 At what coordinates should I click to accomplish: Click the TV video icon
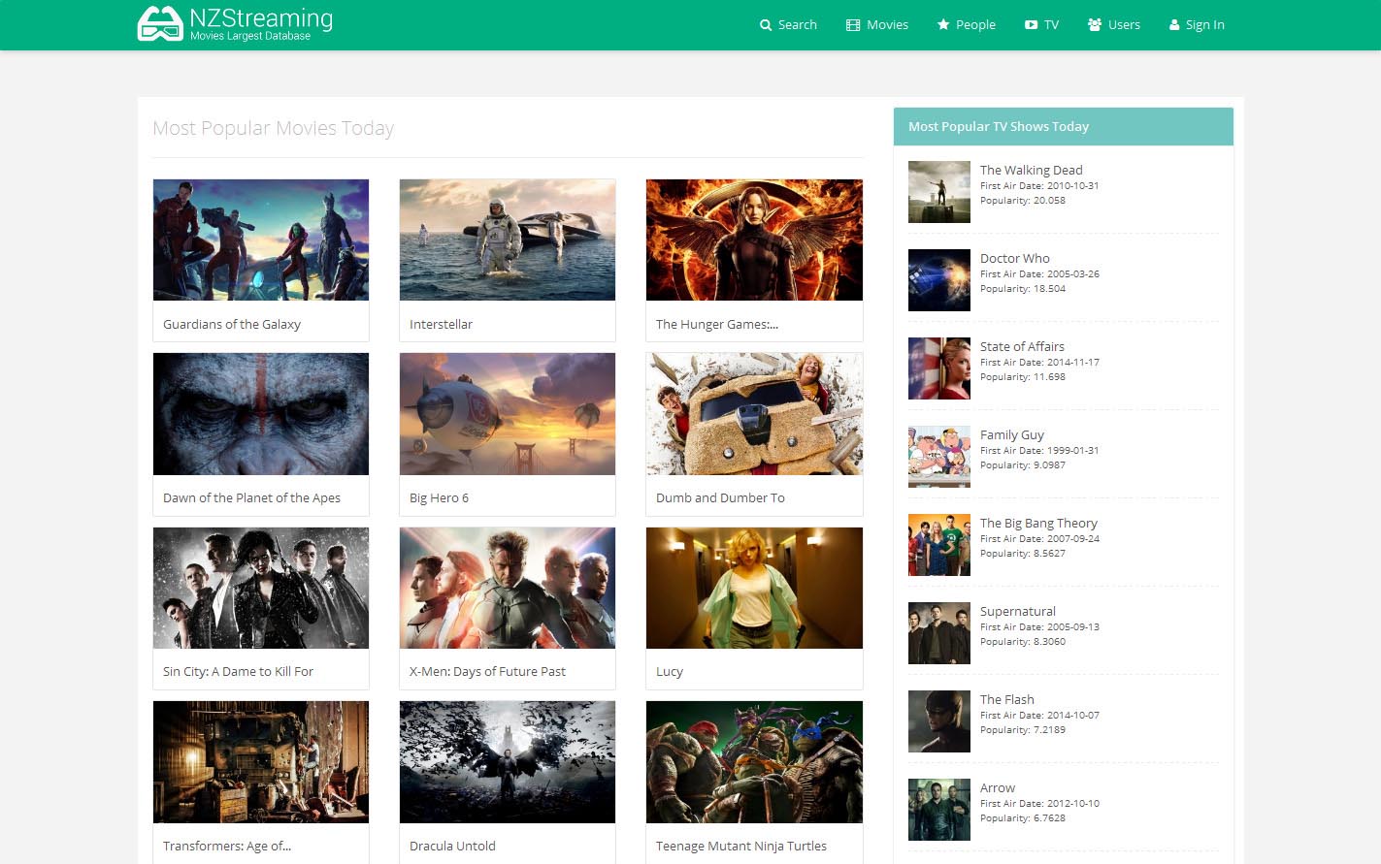(1031, 25)
